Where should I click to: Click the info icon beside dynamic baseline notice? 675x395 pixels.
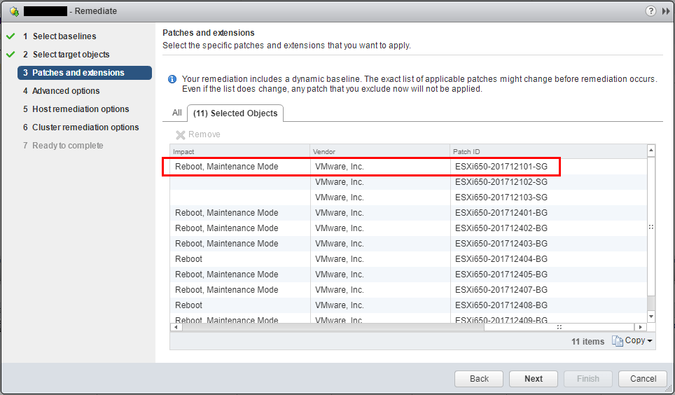point(172,80)
